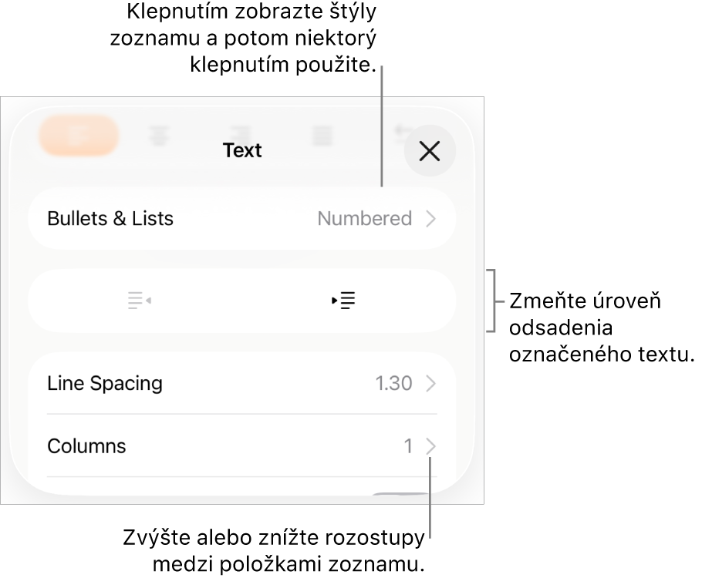702x578 pixels.
Task: Toggle the partially visible switch below Columns
Action: click(400, 496)
